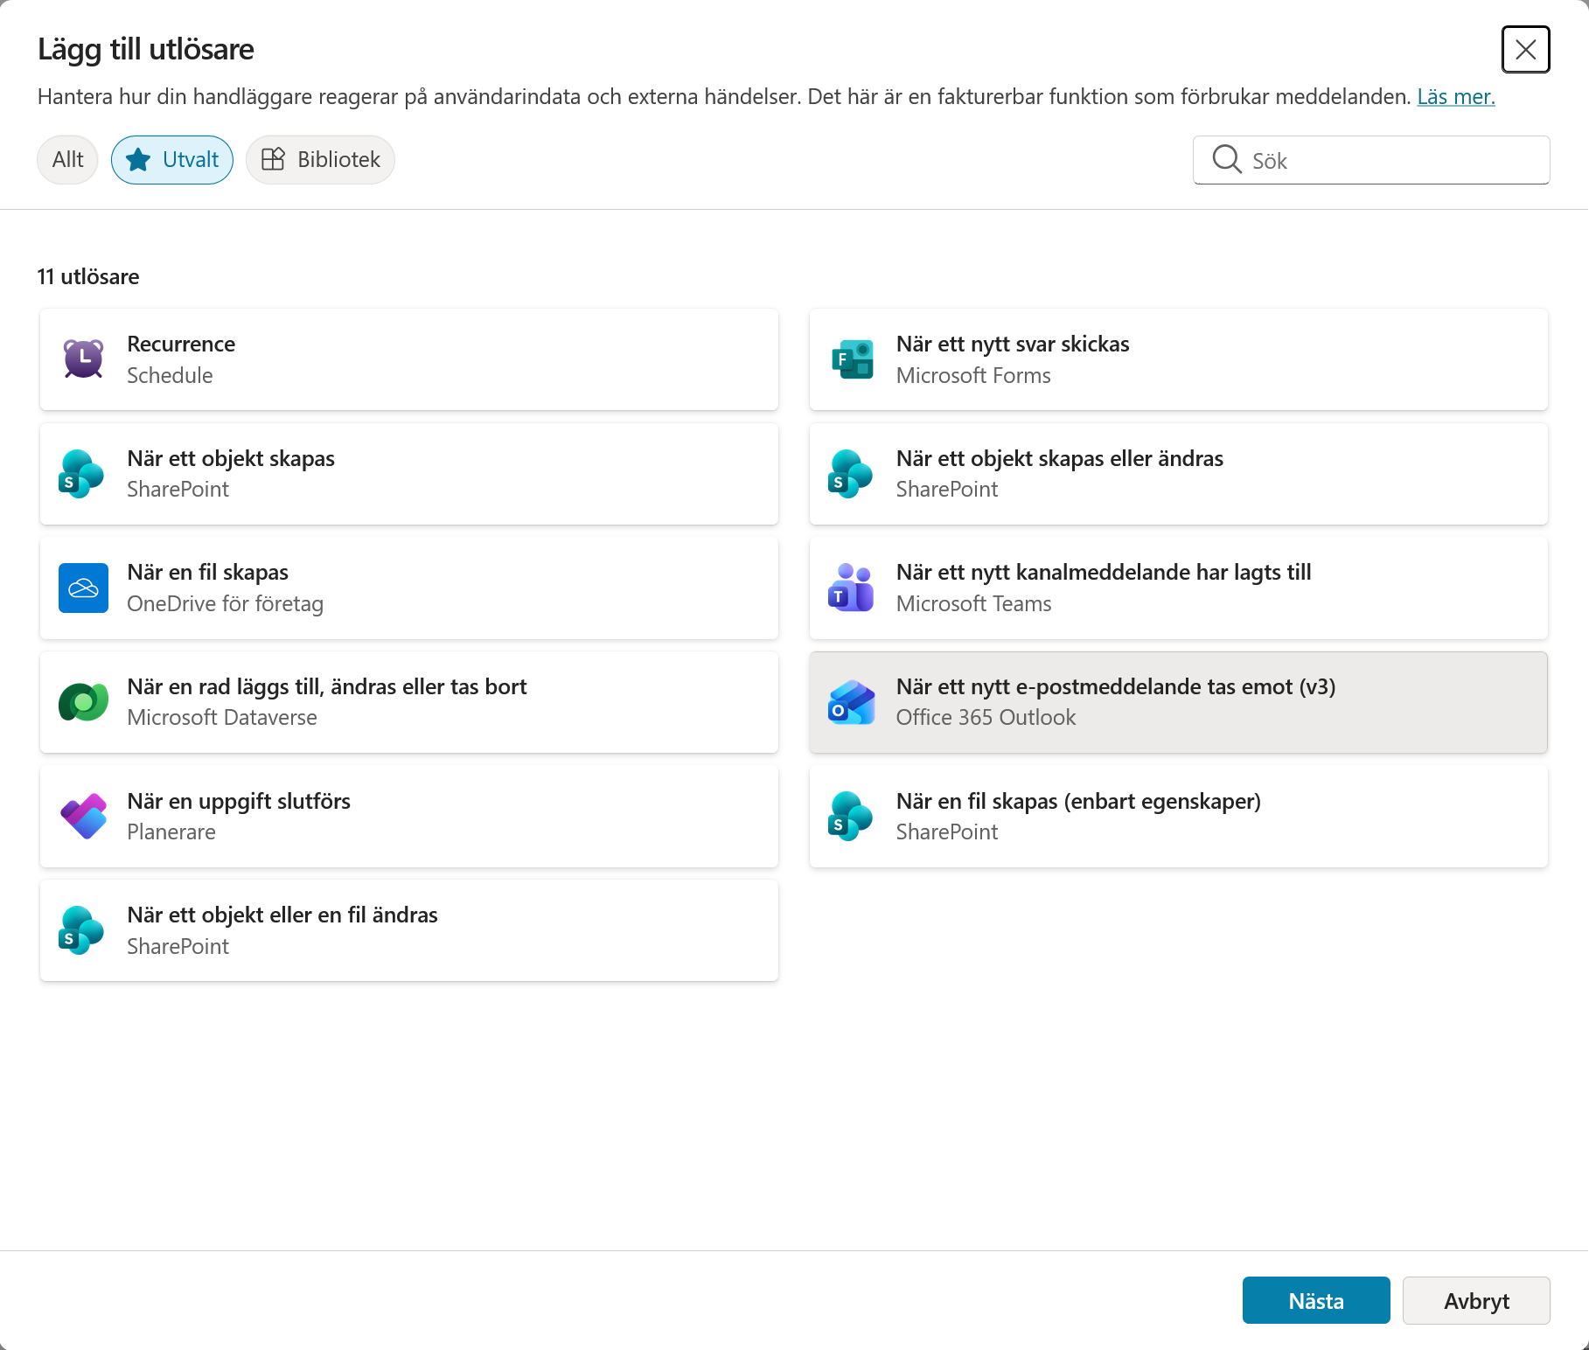Click the star icon on Utvalt
This screenshot has width=1589, height=1350.
[x=138, y=160]
